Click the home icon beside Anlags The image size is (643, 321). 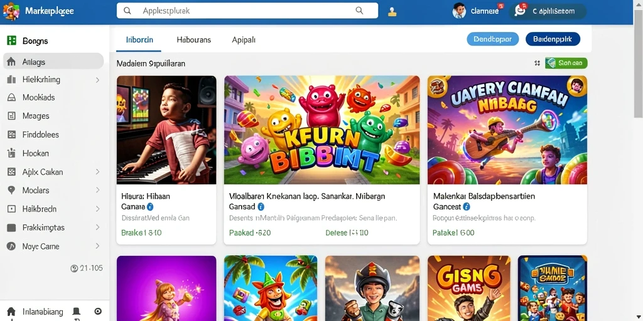(x=11, y=62)
